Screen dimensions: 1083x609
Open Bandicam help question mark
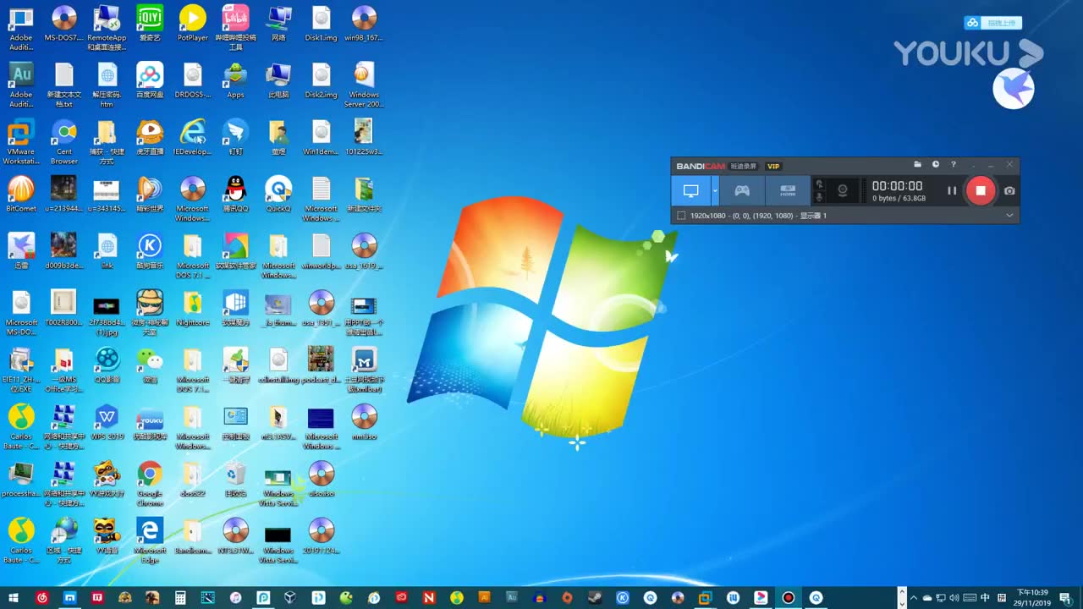coord(954,165)
